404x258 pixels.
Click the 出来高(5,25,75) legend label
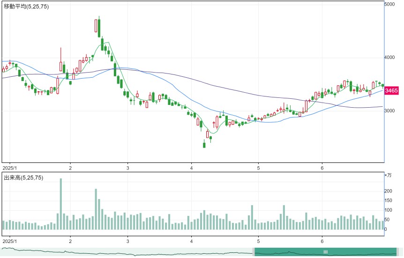[23, 177]
